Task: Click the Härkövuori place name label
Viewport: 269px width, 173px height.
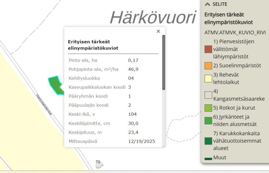Action: (x=153, y=18)
